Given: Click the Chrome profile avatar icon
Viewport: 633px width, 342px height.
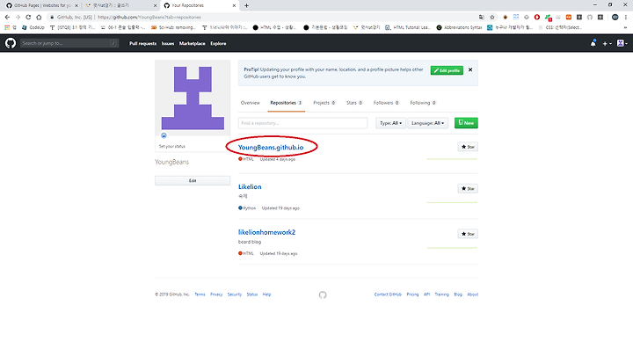Looking at the screenshot, I should click(615, 18).
